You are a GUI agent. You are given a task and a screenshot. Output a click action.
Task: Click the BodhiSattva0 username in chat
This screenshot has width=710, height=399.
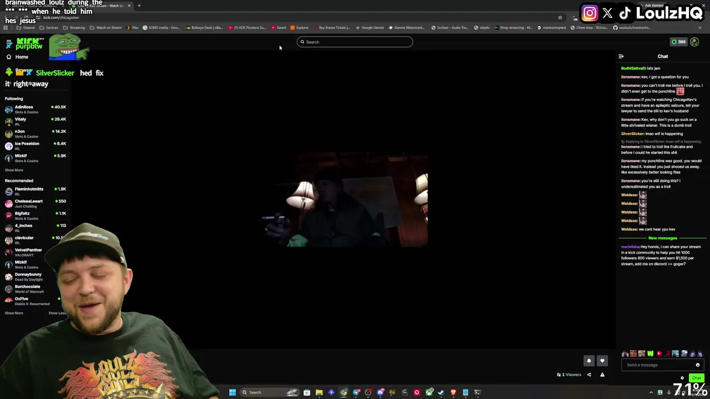(x=633, y=68)
